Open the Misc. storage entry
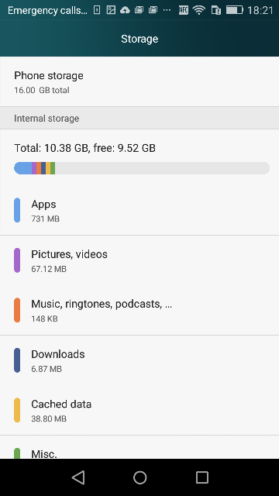279x496 pixels. coord(139,447)
